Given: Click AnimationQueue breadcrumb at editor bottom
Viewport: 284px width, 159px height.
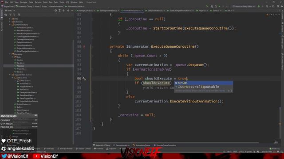Looking at the screenshot, I should click(142, 145).
